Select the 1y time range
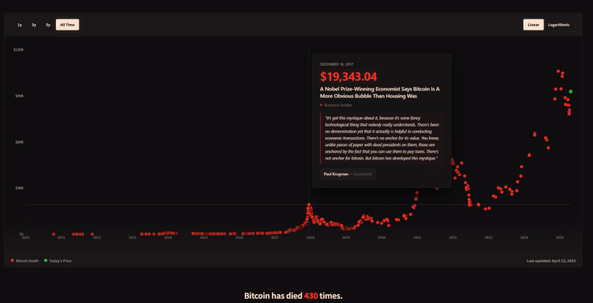 pos(20,25)
